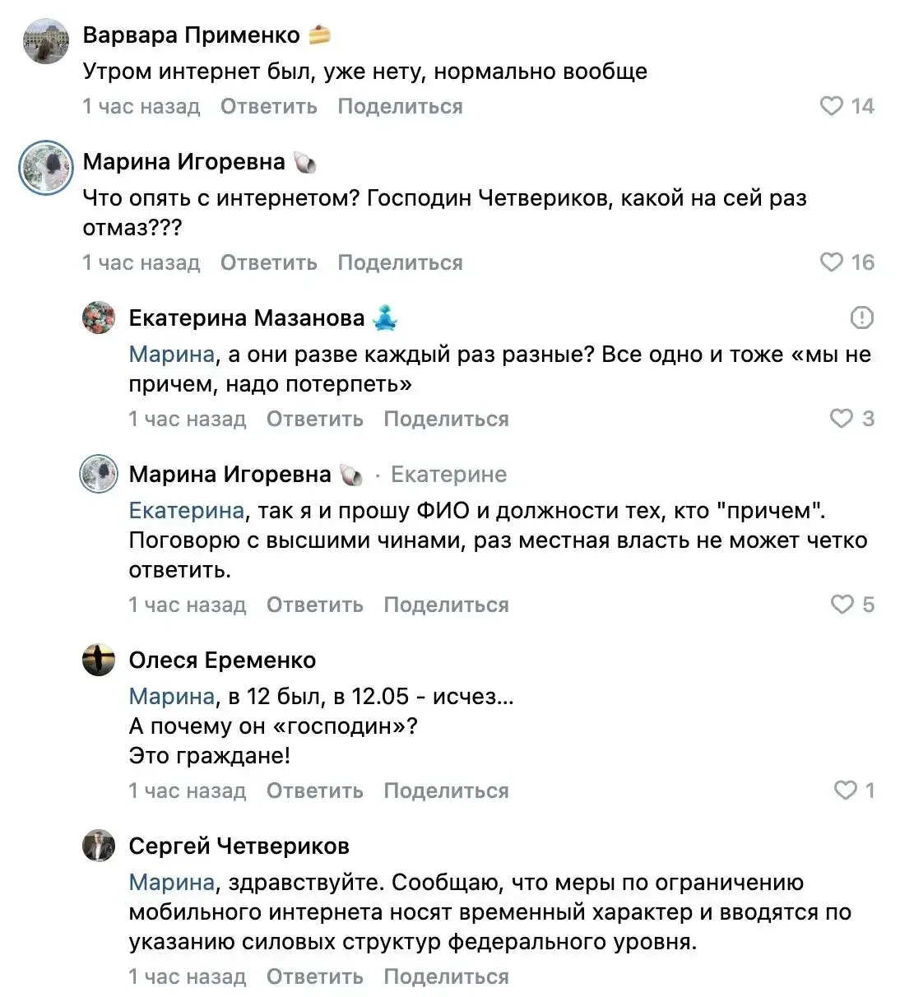Click Олеся Еременко's profile picture

pos(99,660)
